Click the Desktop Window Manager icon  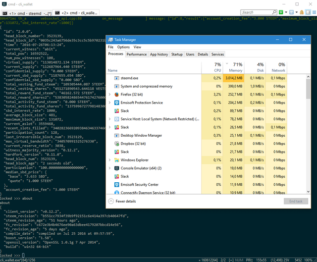[117, 135]
